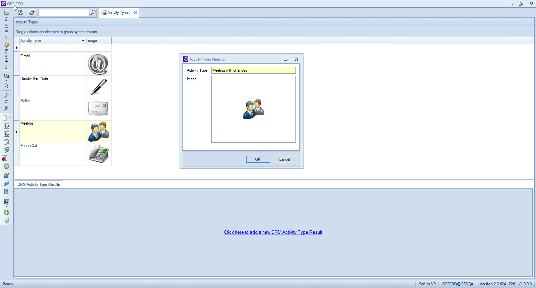Click Cancel in Activity Type dialog
Viewport: 536px width, 288px height.
coord(285,159)
